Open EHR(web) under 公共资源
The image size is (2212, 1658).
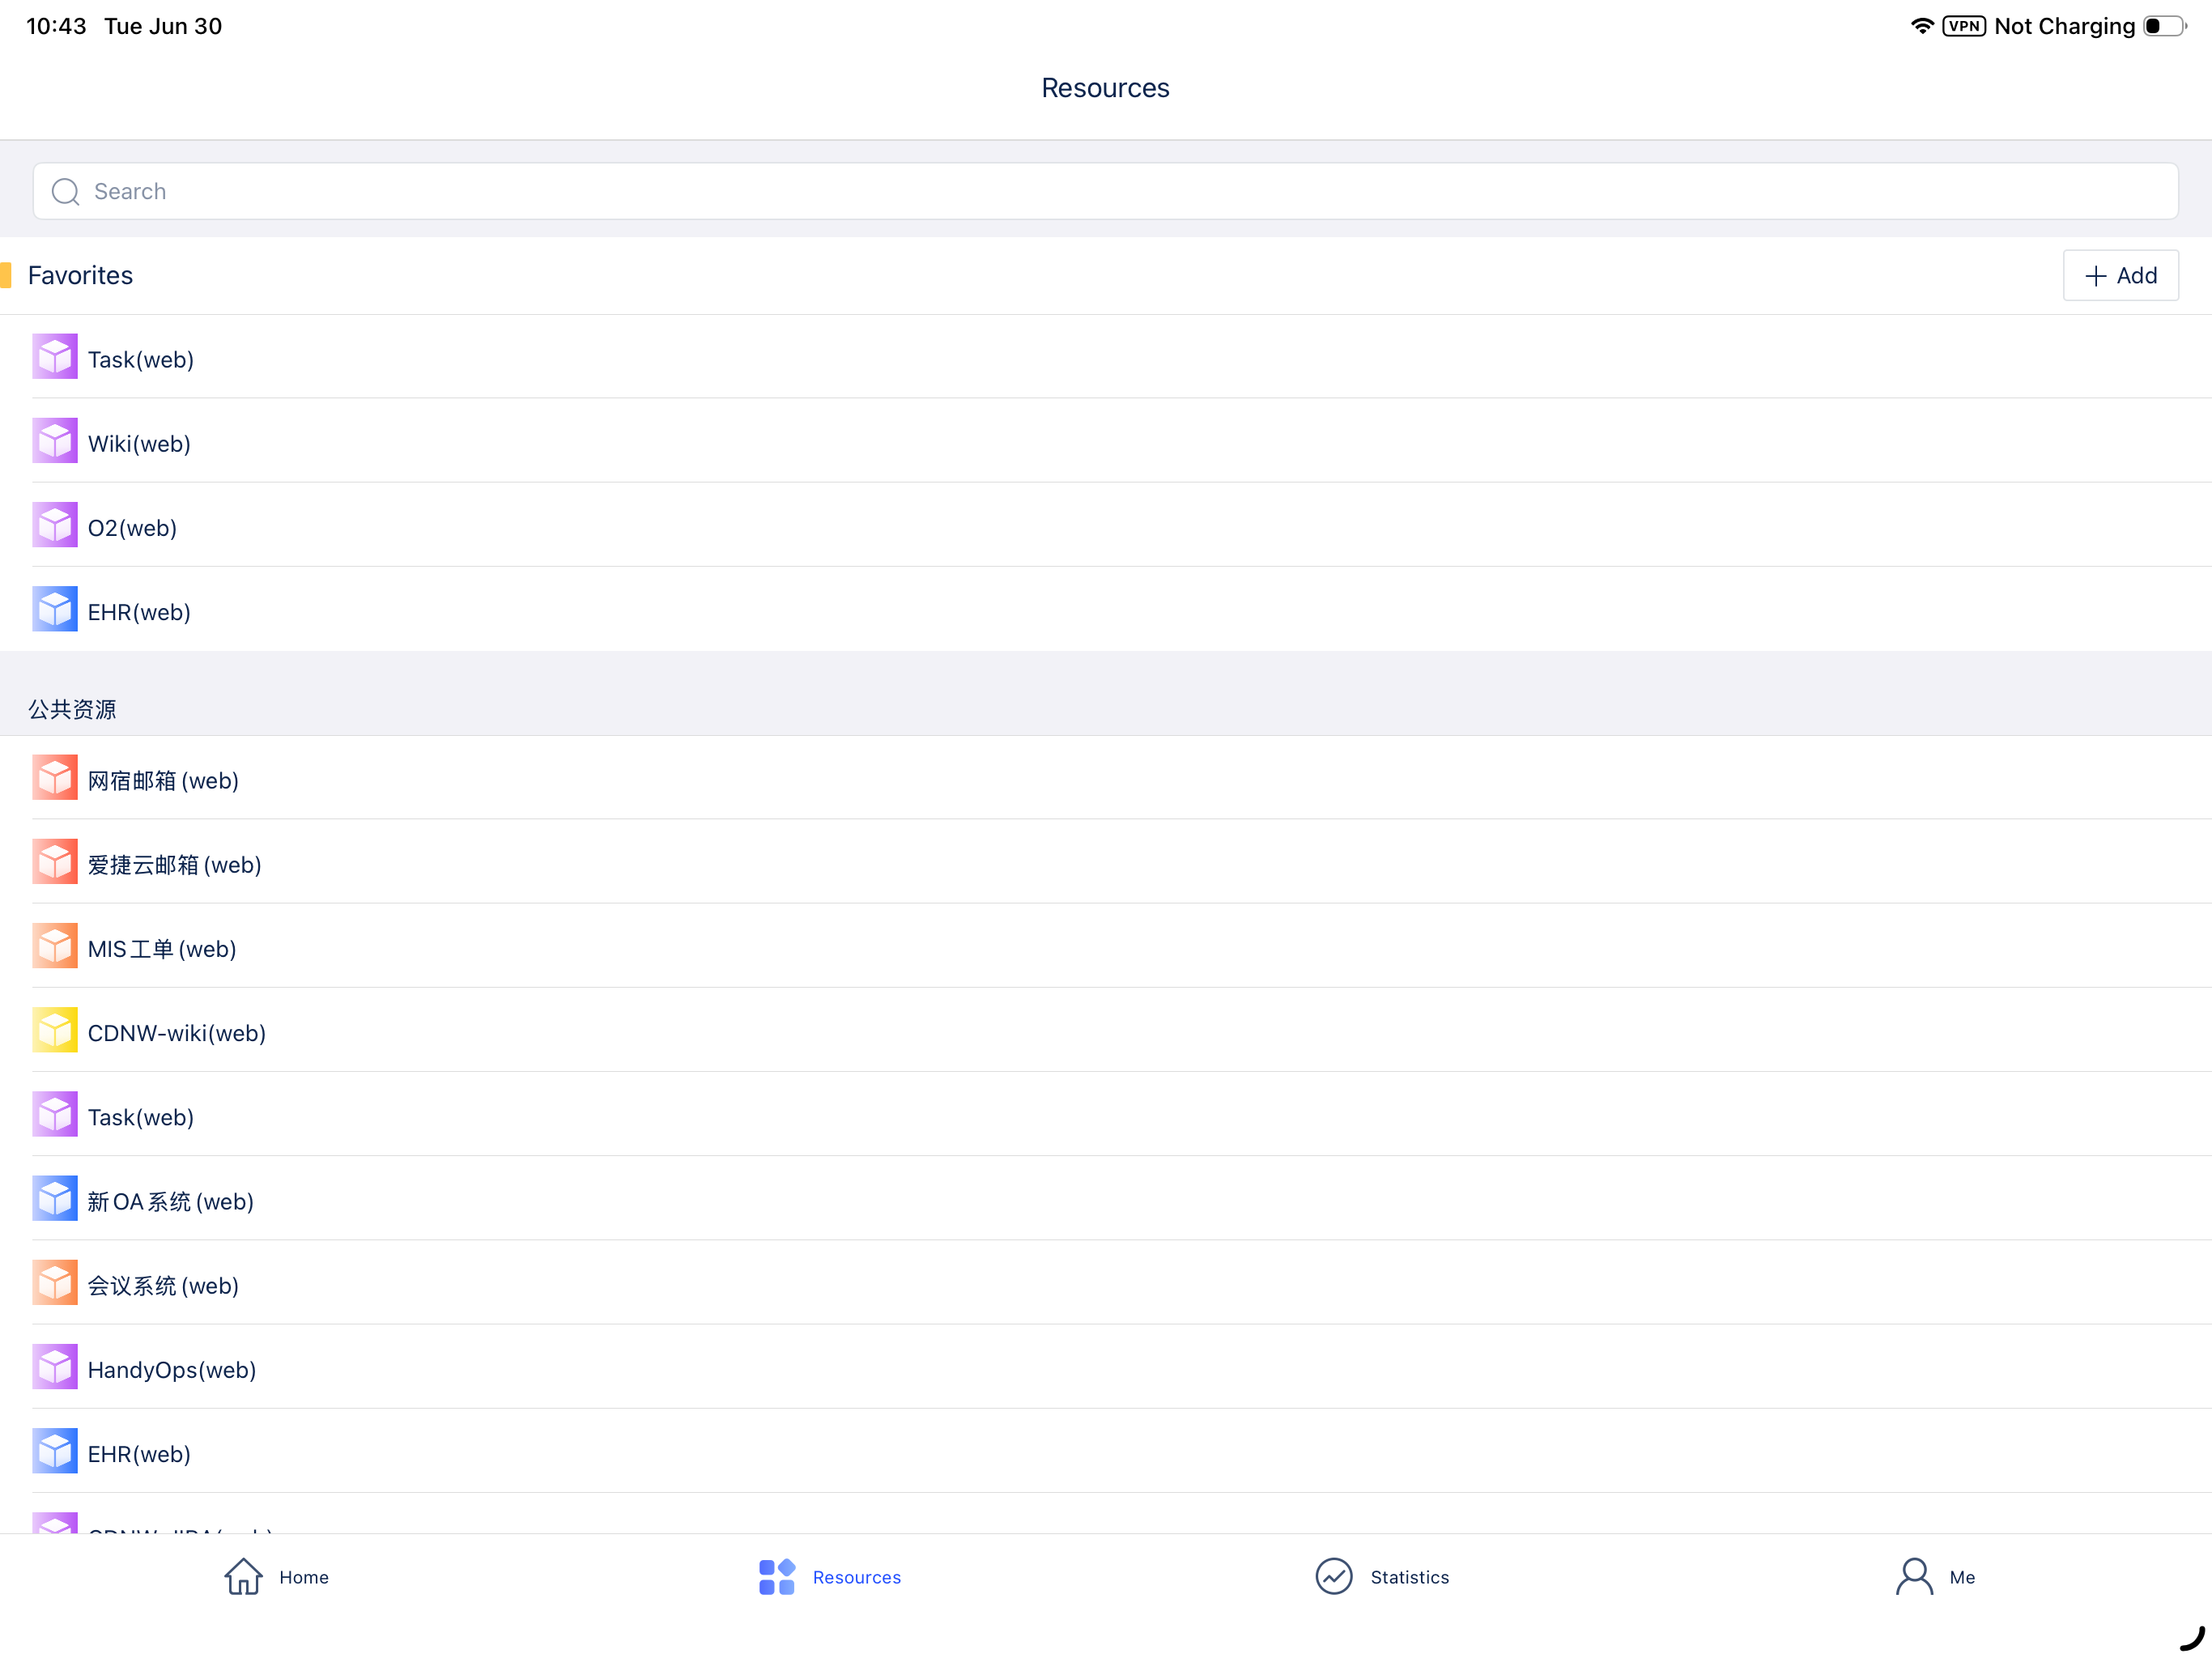tap(1106, 1451)
